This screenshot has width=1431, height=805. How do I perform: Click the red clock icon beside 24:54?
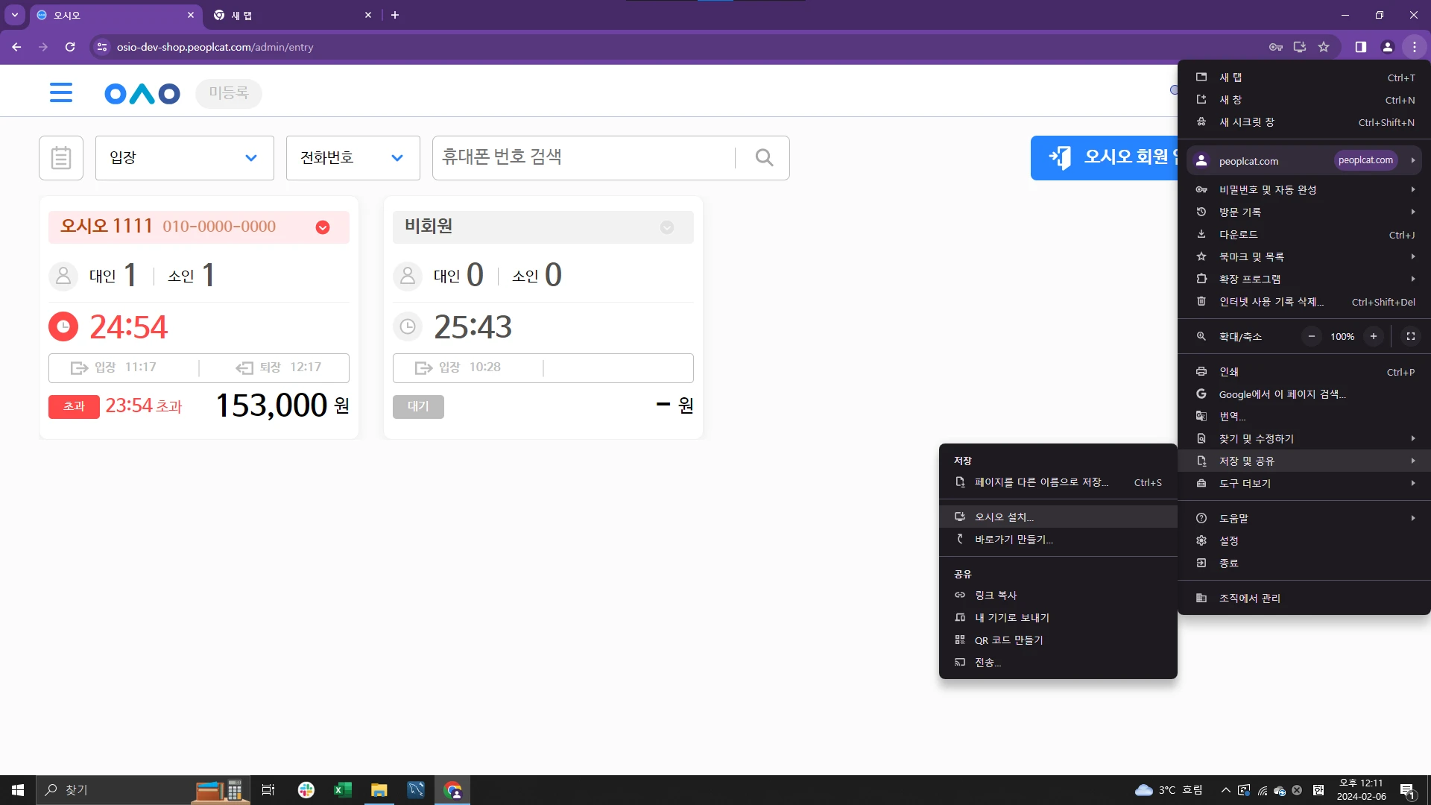click(63, 326)
